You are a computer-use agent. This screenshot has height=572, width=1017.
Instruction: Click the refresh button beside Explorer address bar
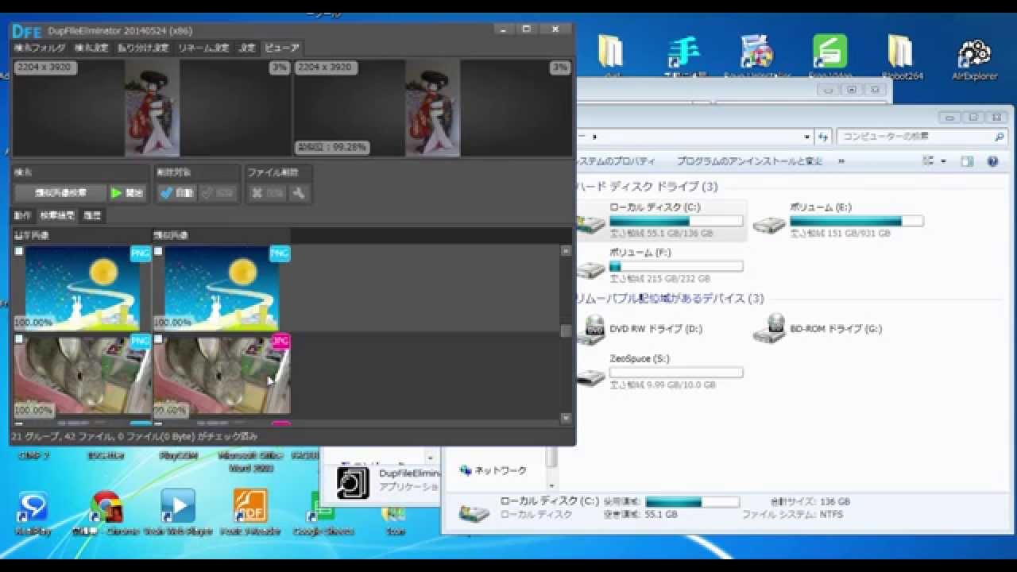(823, 137)
